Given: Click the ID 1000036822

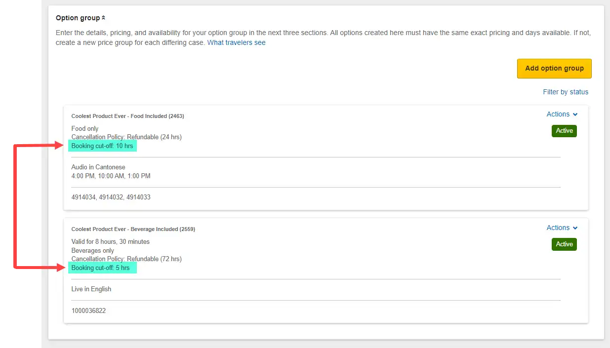Looking at the screenshot, I should (x=88, y=310).
